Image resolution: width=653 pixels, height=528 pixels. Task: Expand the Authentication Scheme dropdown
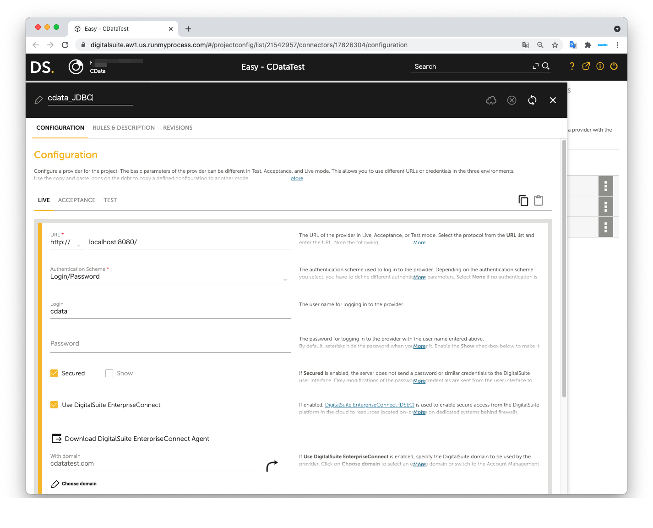click(169, 277)
